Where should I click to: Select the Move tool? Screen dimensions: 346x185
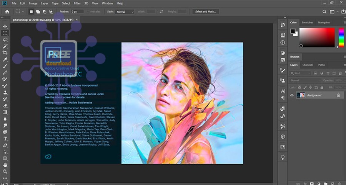pyautogui.click(x=5, y=26)
